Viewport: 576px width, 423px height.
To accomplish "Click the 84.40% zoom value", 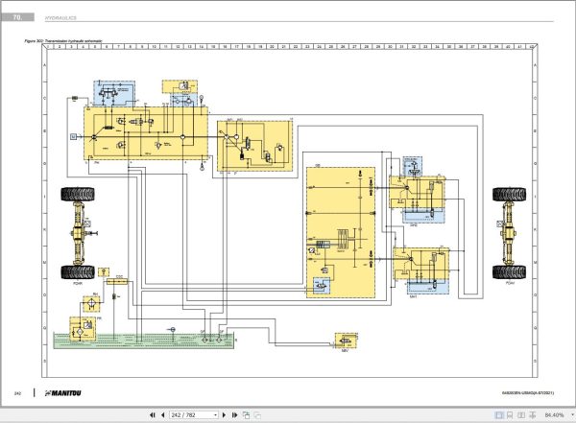I will [554, 415].
